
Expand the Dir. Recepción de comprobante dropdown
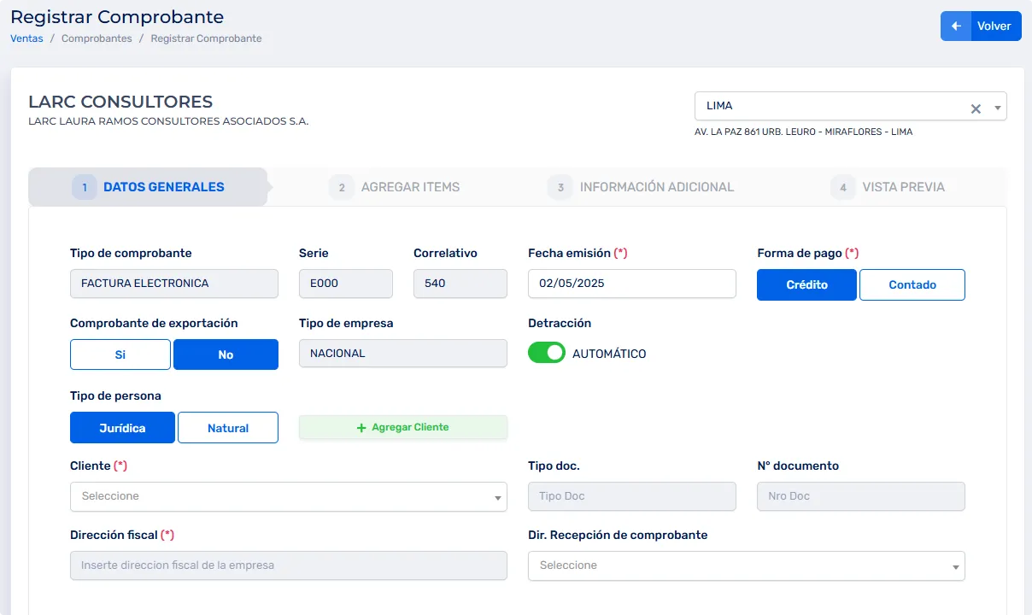tap(746, 565)
